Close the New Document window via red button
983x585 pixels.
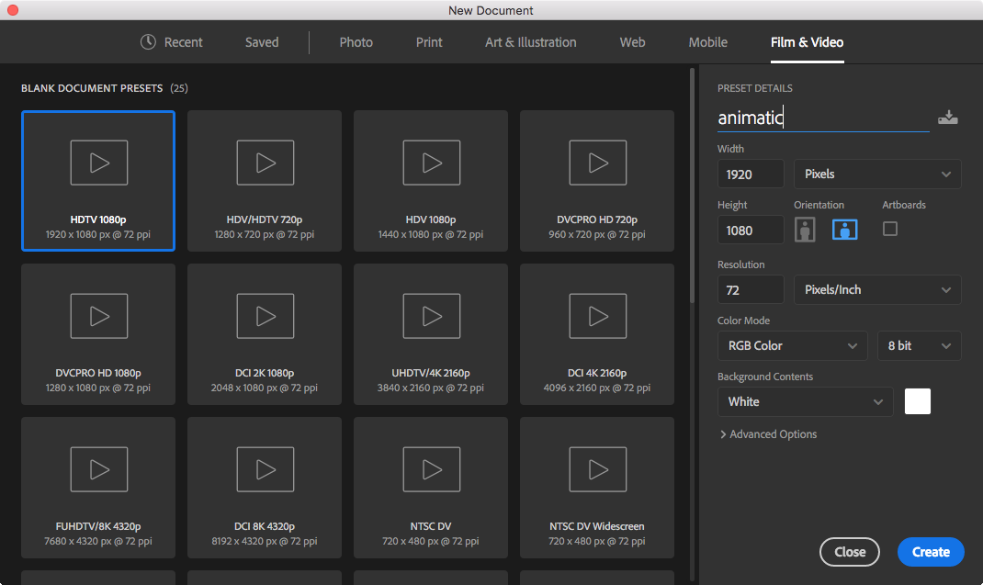(13, 10)
